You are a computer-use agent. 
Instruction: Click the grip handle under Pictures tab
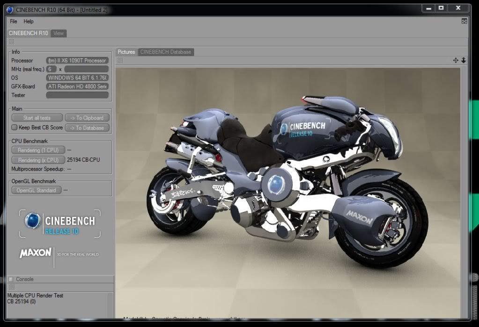120,60
